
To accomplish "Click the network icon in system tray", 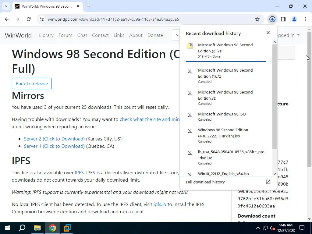I will [x=265, y=228].
